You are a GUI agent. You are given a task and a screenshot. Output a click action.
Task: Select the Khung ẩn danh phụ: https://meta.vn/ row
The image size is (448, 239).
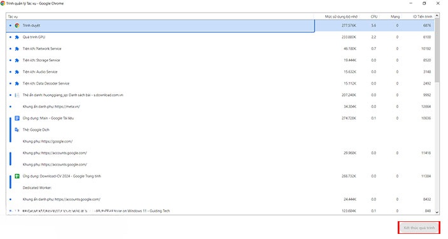pos(220,107)
